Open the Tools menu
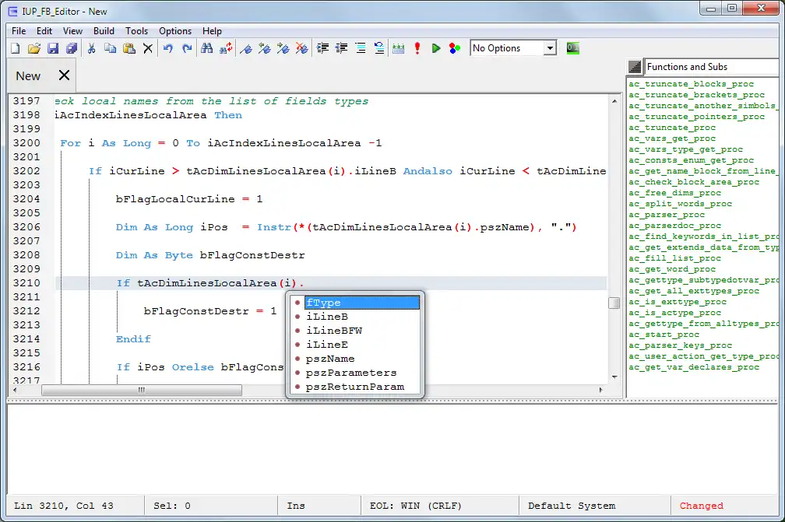The width and height of the screenshot is (785, 522). pyautogui.click(x=136, y=31)
